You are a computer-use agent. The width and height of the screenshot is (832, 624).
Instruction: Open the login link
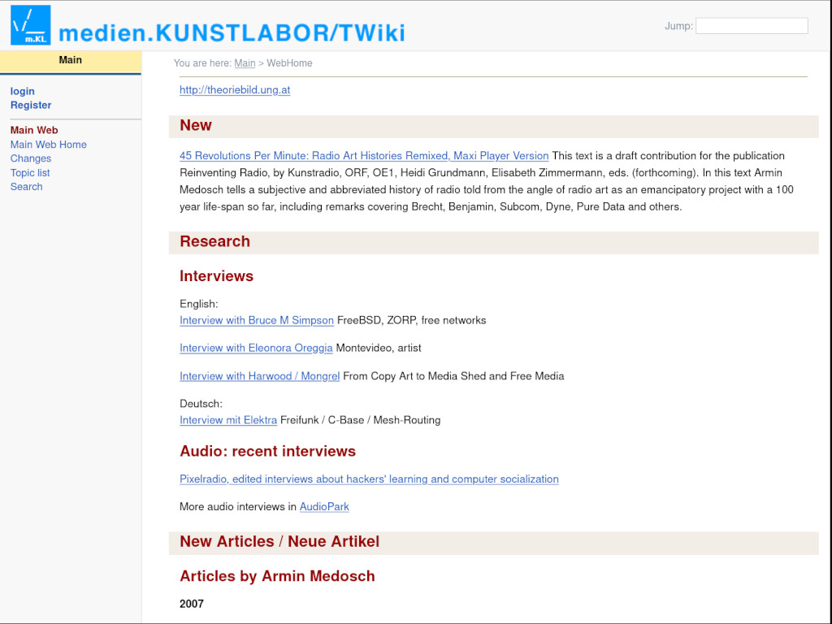pos(23,91)
